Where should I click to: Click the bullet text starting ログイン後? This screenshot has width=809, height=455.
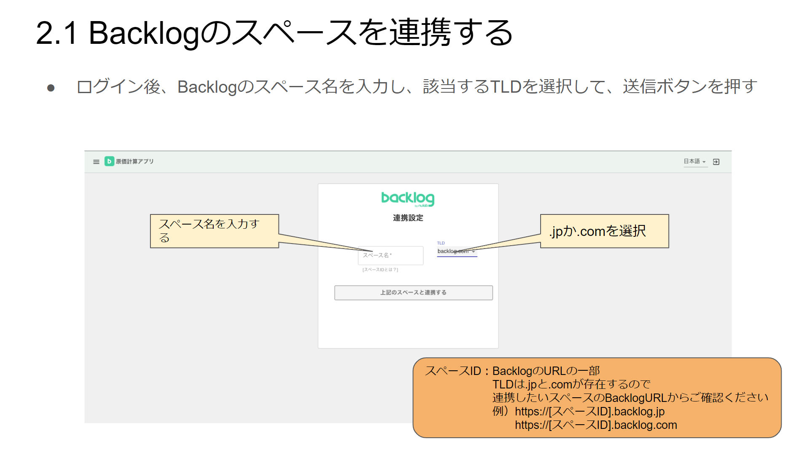(x=417, y=87)
